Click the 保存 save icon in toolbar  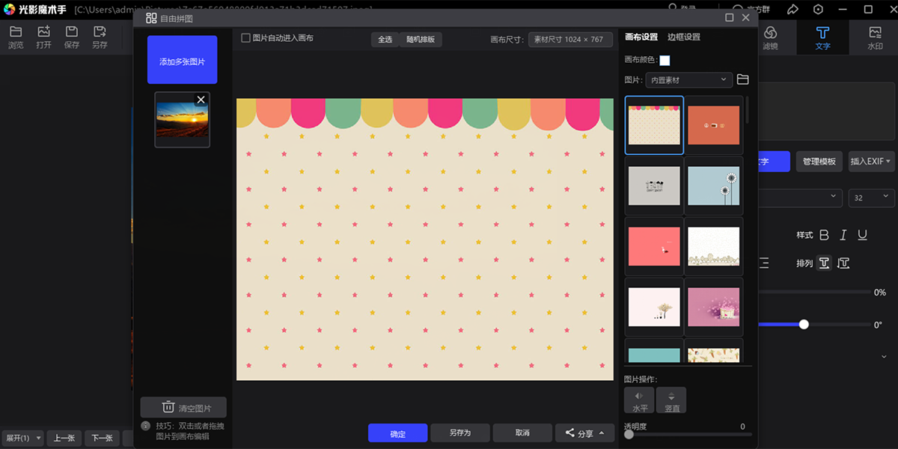point(72,37)
